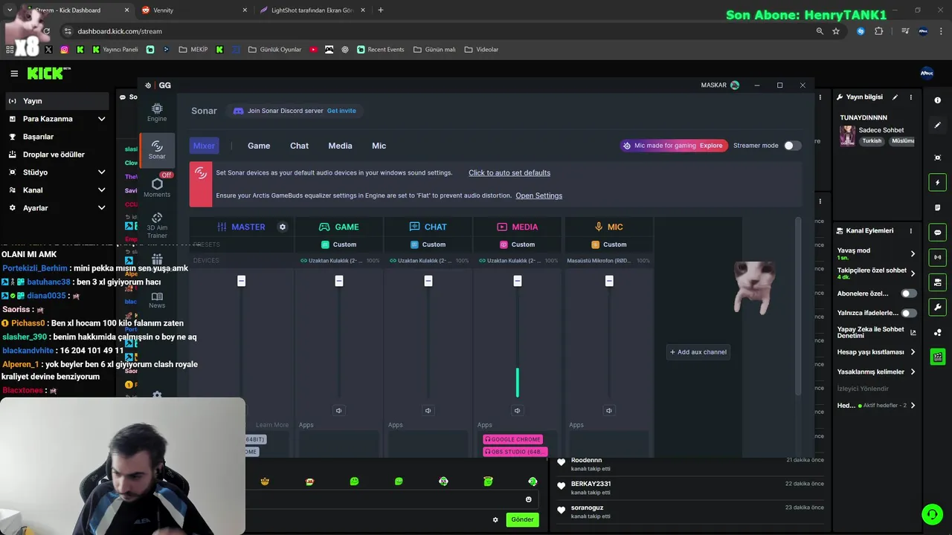Switch to the Vennity browser tab

(193, 10)
